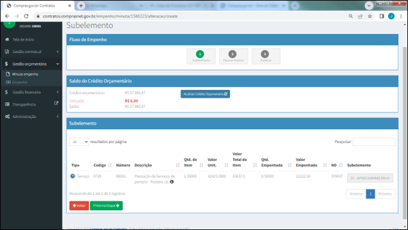The width and height of the screenshot is (408, 230).
Task: Bookmark this page with the star icon
Action: [370, 16]
